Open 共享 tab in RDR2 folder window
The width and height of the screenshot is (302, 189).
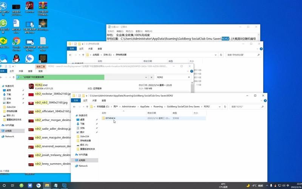(94, 101)
